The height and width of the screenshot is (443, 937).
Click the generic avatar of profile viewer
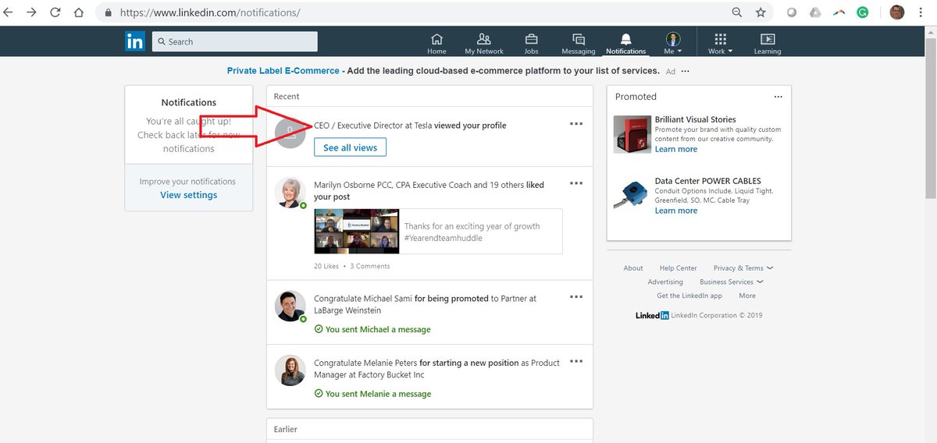pos(290,132)
